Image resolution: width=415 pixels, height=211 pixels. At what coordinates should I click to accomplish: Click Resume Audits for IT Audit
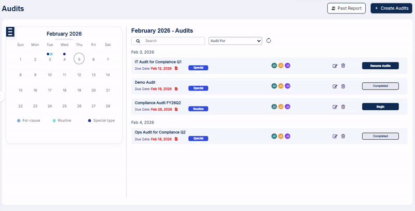tap(380, 66)
